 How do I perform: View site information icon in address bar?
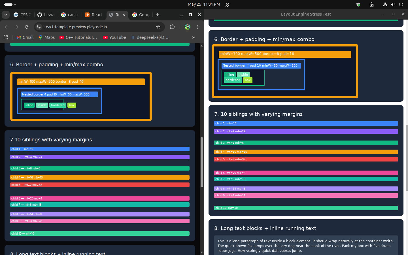pos(39,27)
